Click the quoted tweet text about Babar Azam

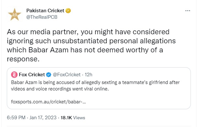click(95, 86)
